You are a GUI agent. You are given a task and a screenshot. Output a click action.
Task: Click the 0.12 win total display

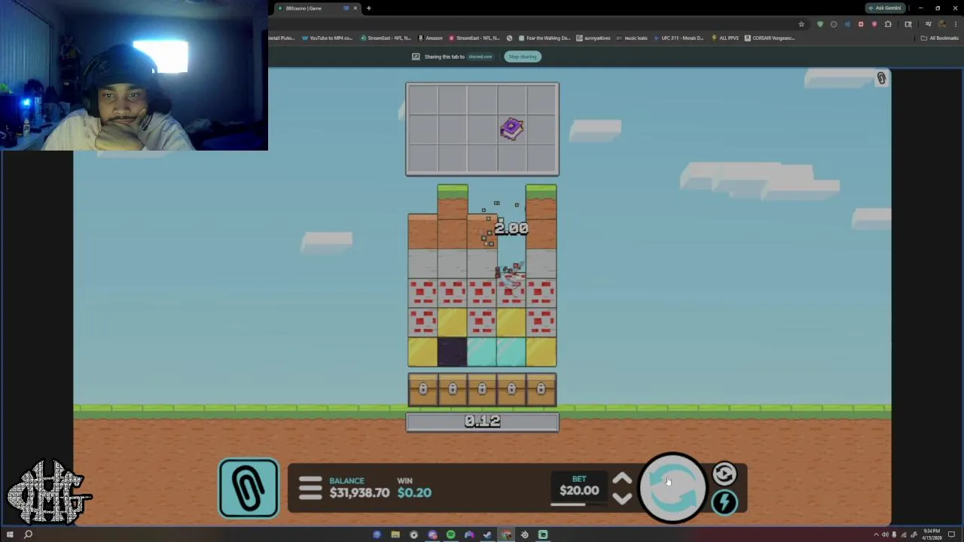tap(482, 422)
